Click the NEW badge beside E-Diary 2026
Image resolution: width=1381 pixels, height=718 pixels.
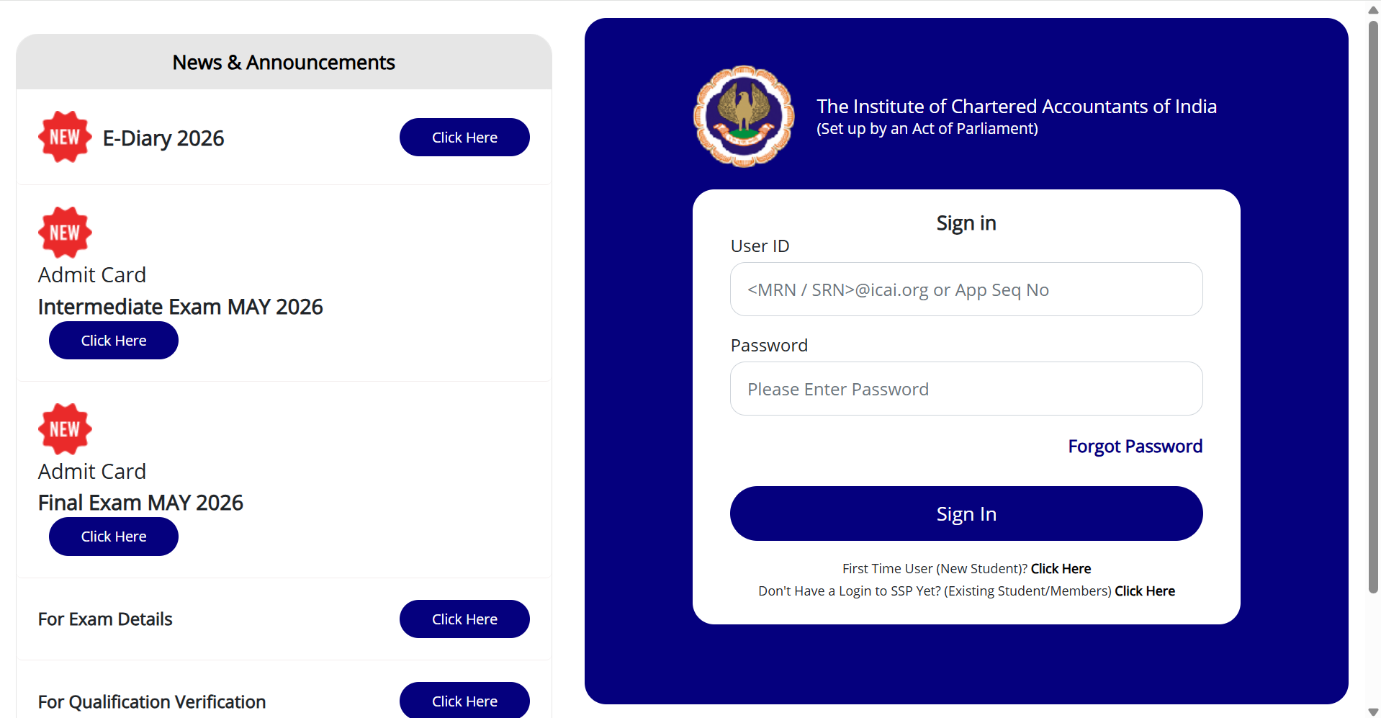coord(65,137)
